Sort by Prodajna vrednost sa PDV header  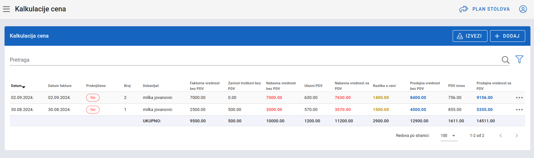tap(494, 86)
